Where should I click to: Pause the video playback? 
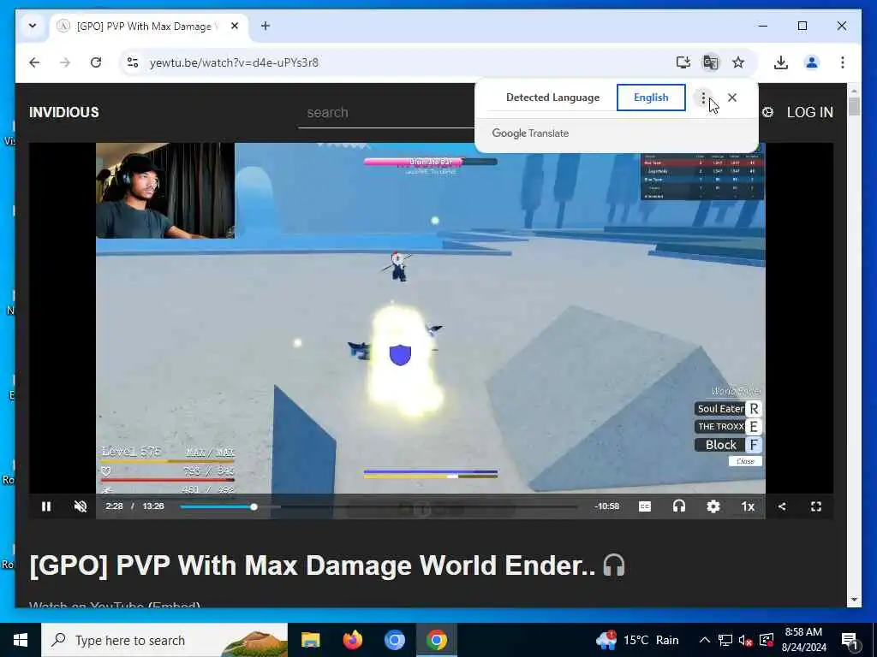46,506
